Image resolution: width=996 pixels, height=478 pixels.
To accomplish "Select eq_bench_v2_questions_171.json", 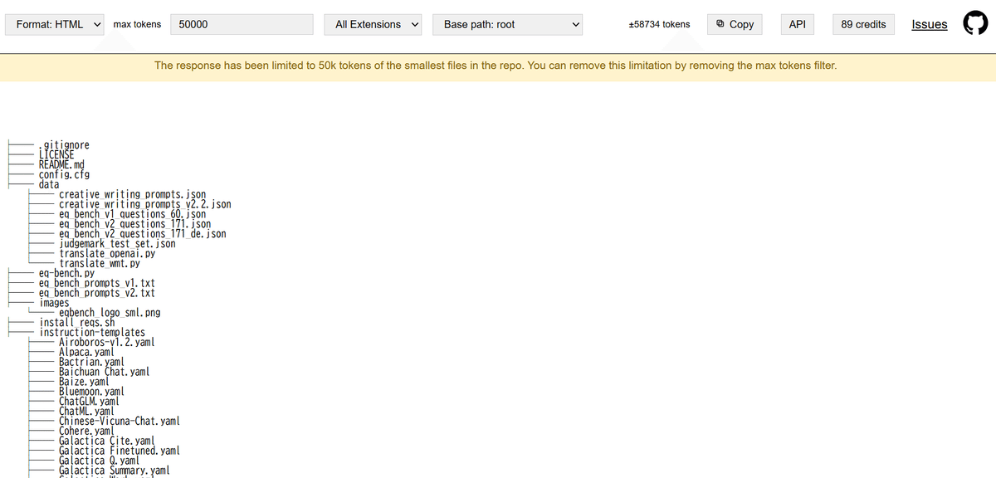I will pyautogui.click(x=135, y=224).
